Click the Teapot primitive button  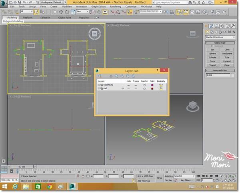click(x=213, y=65)
